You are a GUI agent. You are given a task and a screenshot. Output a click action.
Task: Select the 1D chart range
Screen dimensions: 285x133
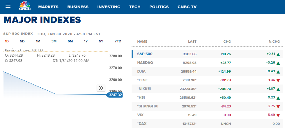[x=7, y=41]
